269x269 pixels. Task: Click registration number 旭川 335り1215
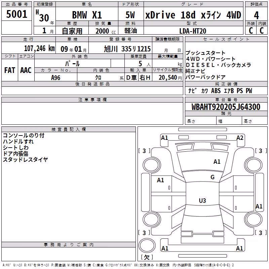pyautogui.click(x=127, y=49)
